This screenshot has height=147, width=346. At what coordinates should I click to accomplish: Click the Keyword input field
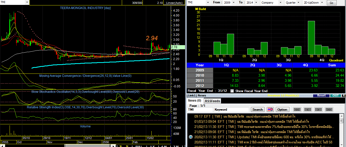[231, 110]
